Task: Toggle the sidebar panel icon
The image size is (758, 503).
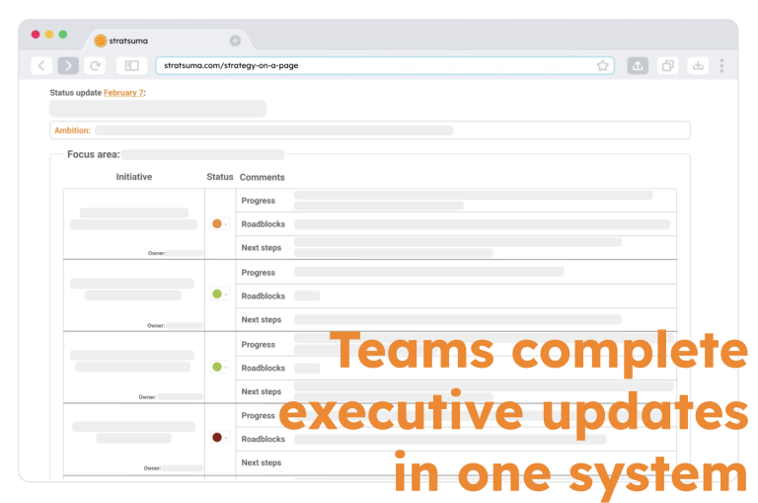Action: click(x=132, y=65)
